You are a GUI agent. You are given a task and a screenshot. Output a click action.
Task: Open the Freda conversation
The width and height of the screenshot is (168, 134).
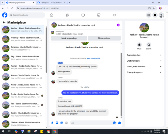pyautogui.click(x=23, y=95)
